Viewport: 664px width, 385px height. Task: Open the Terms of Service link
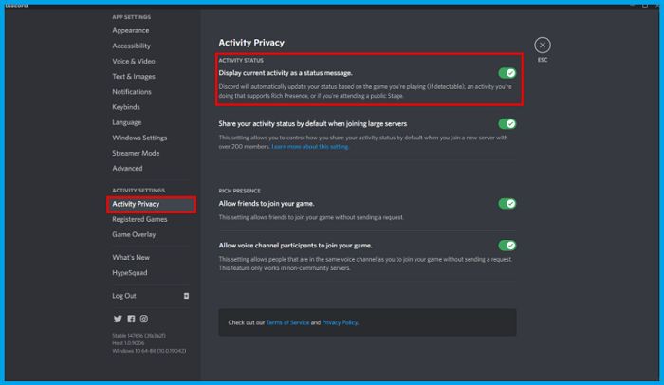287,322
